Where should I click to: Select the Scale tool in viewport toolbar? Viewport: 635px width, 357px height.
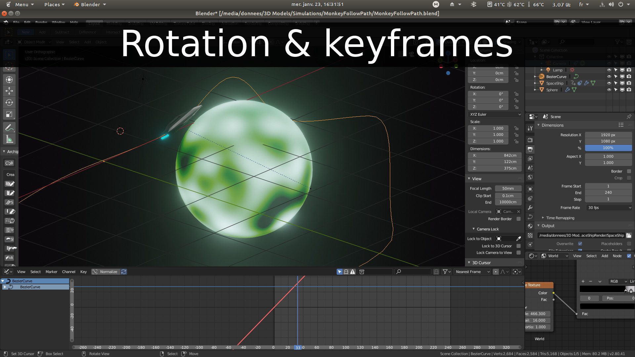pyautogui.click(x=9, y=114)
